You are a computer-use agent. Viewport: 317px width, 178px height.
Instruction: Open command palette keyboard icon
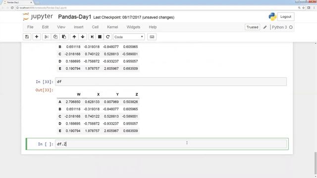pyautogui.click(x=152, y=37)
